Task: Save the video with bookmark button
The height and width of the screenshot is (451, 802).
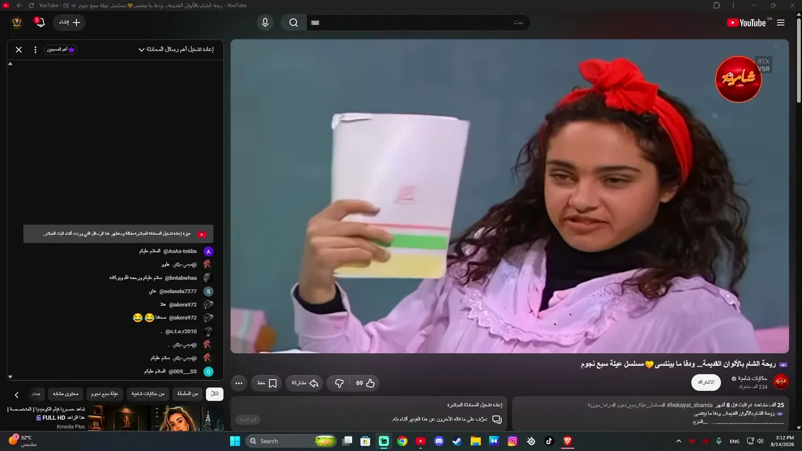Action: pos(267,383)
